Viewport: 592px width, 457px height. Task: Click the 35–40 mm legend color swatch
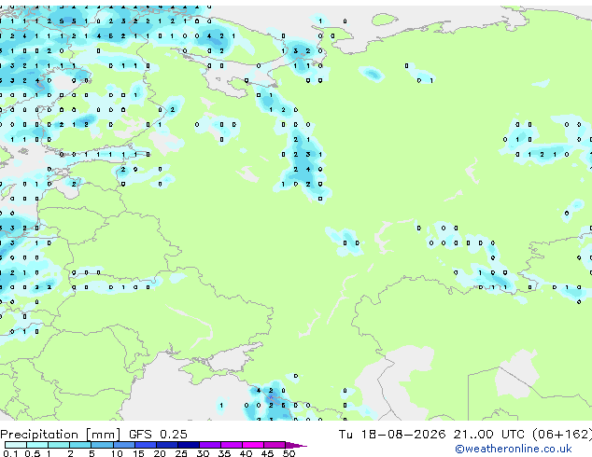coord(232,445)
